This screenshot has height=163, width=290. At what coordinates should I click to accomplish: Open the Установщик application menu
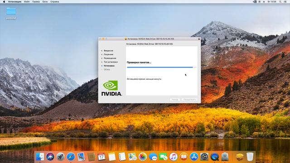14,2
